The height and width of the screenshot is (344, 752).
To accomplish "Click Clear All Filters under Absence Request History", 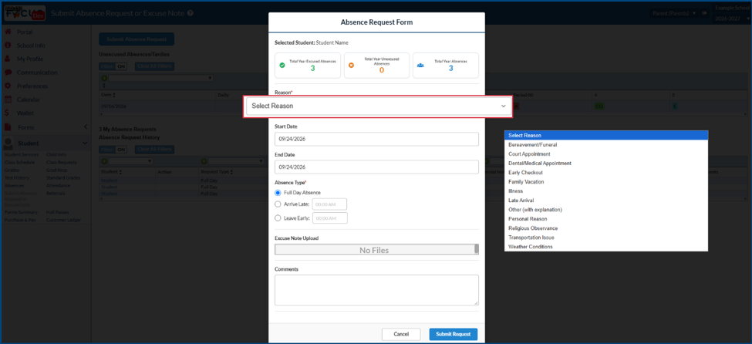I will tap(154, 149).
